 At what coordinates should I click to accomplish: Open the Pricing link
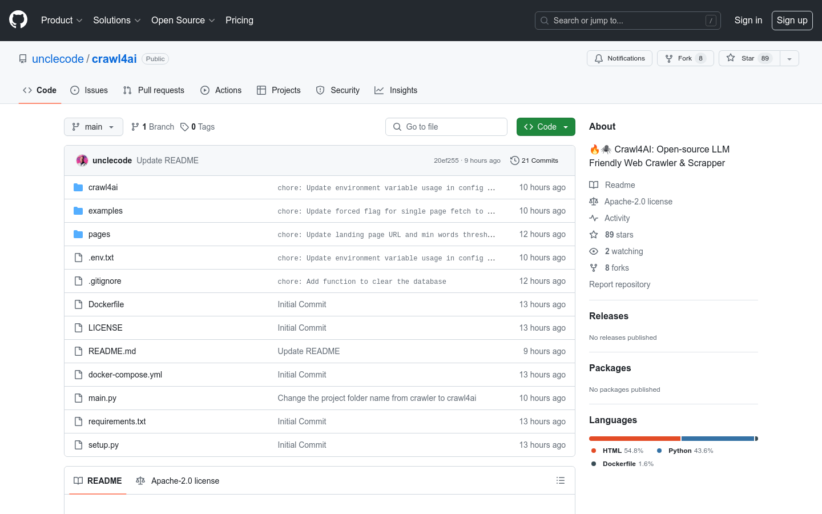coord(239,20)
